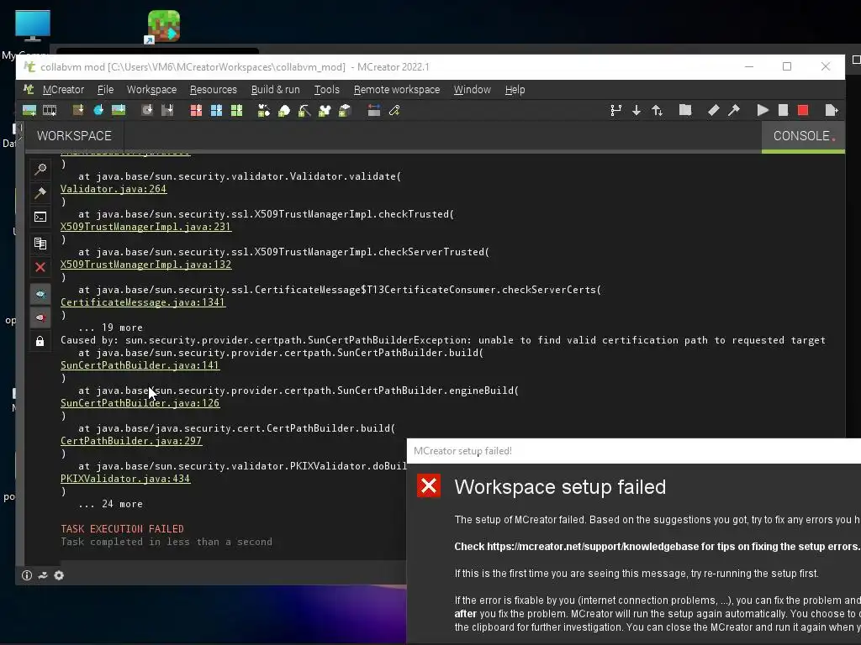Open the X509TrustManagerImpl.java:231 link
Image resolution: width=861 pixels, height=645 pixels.
point(145,227)
